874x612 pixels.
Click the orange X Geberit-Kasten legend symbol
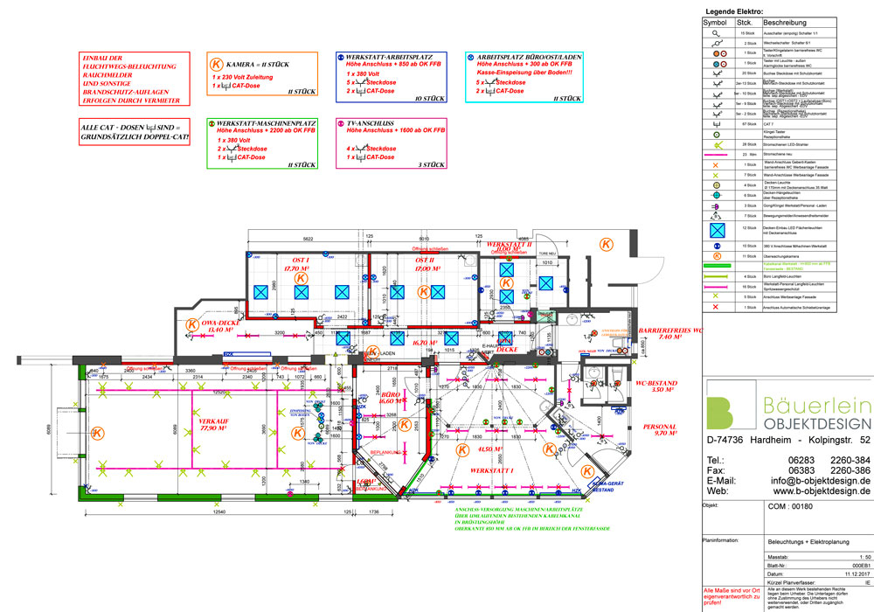[x=716, y=165]
